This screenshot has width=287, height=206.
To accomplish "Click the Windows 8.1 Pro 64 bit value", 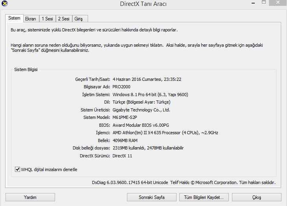I will (150, 95).
